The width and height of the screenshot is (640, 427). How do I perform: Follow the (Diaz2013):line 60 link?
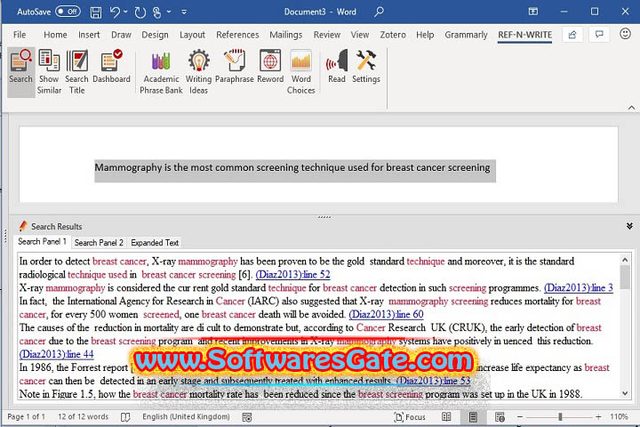pyautogui.click(x=386, y=315)
